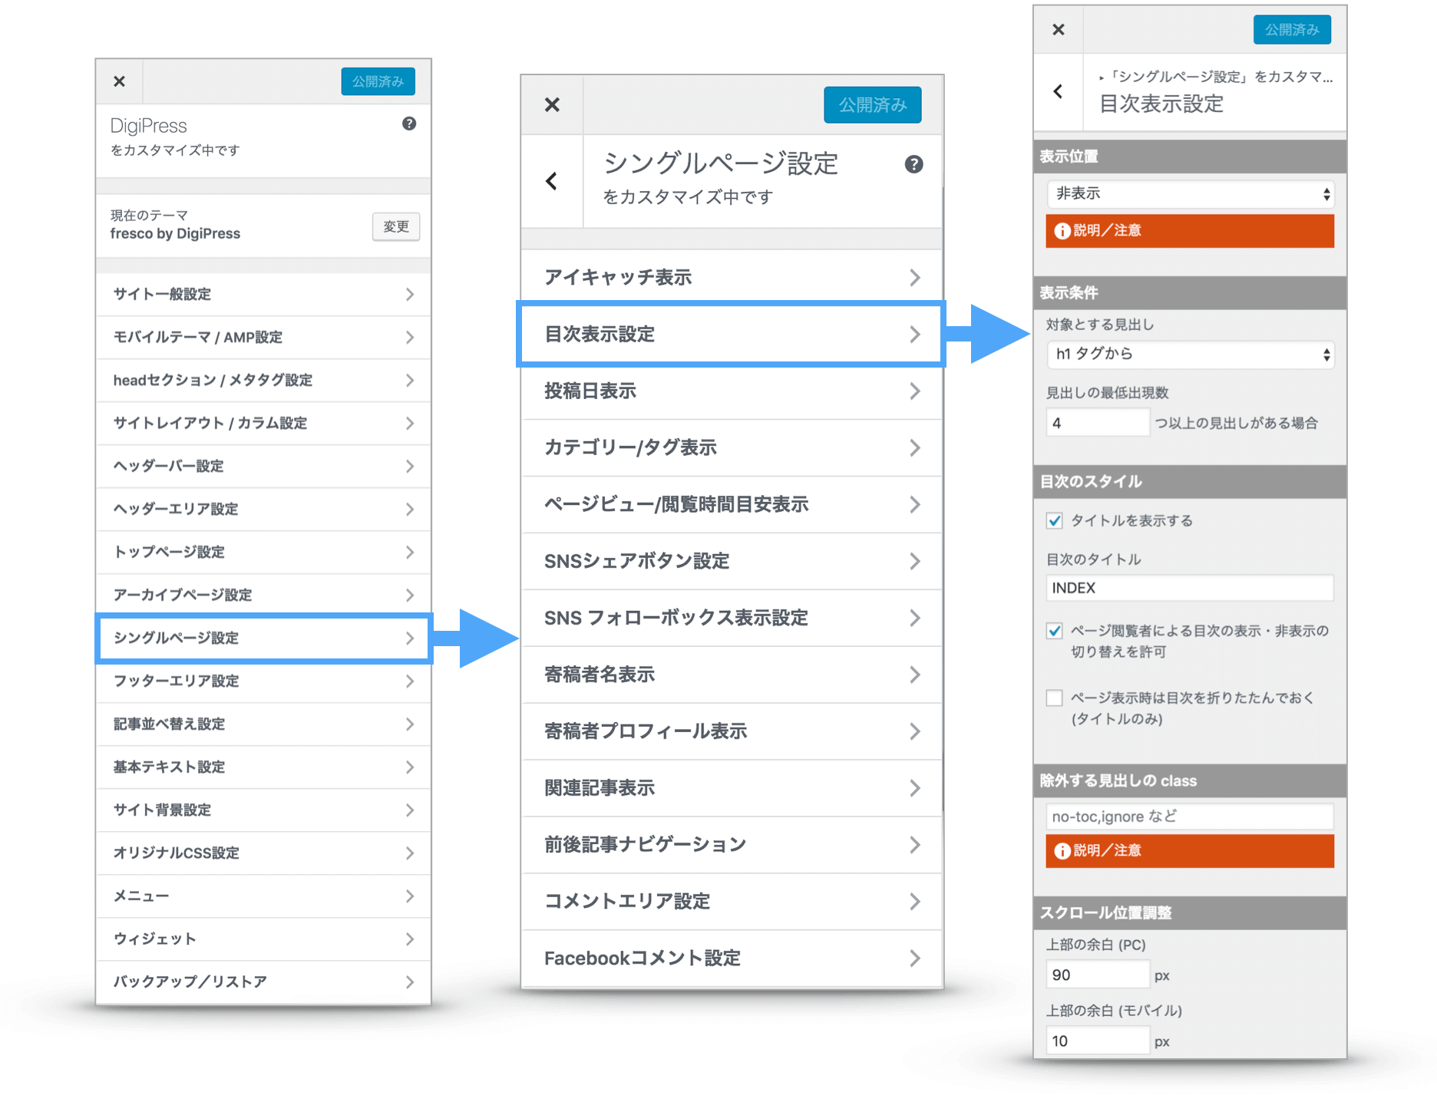Enable ページ表示時は目次を折りたたんでおく checkbox
Viewport: 1437px width, 1102px height.
click(x=1055, y=698)
